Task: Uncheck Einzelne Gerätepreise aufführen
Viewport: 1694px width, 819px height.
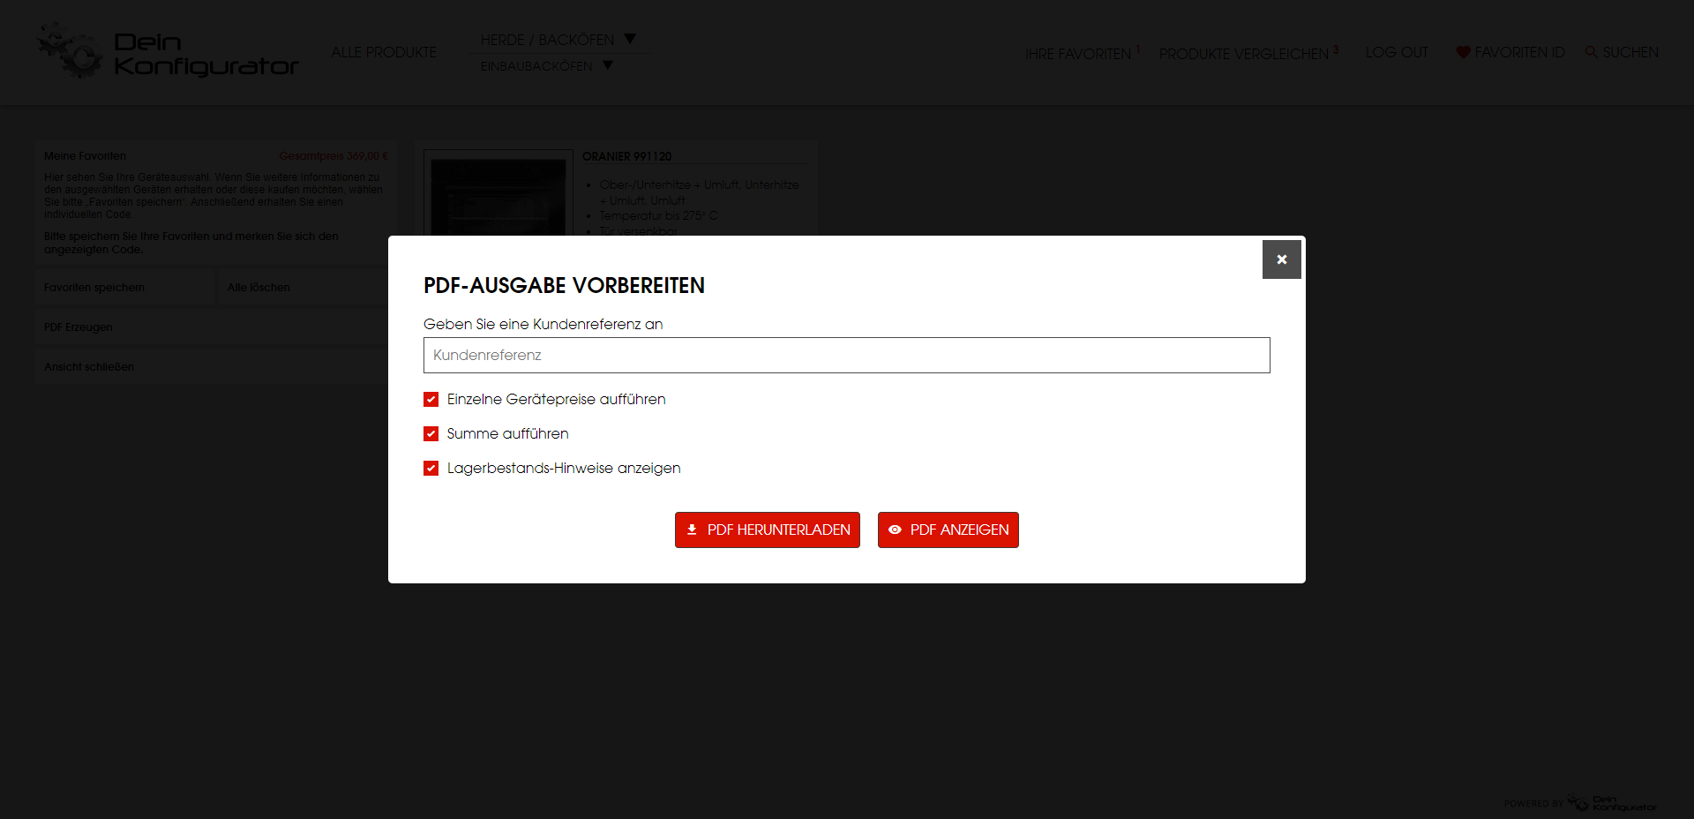Action: (431, 400)
